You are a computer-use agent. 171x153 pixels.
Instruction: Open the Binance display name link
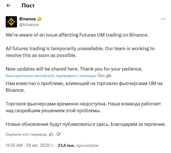(x=28, y=19)
